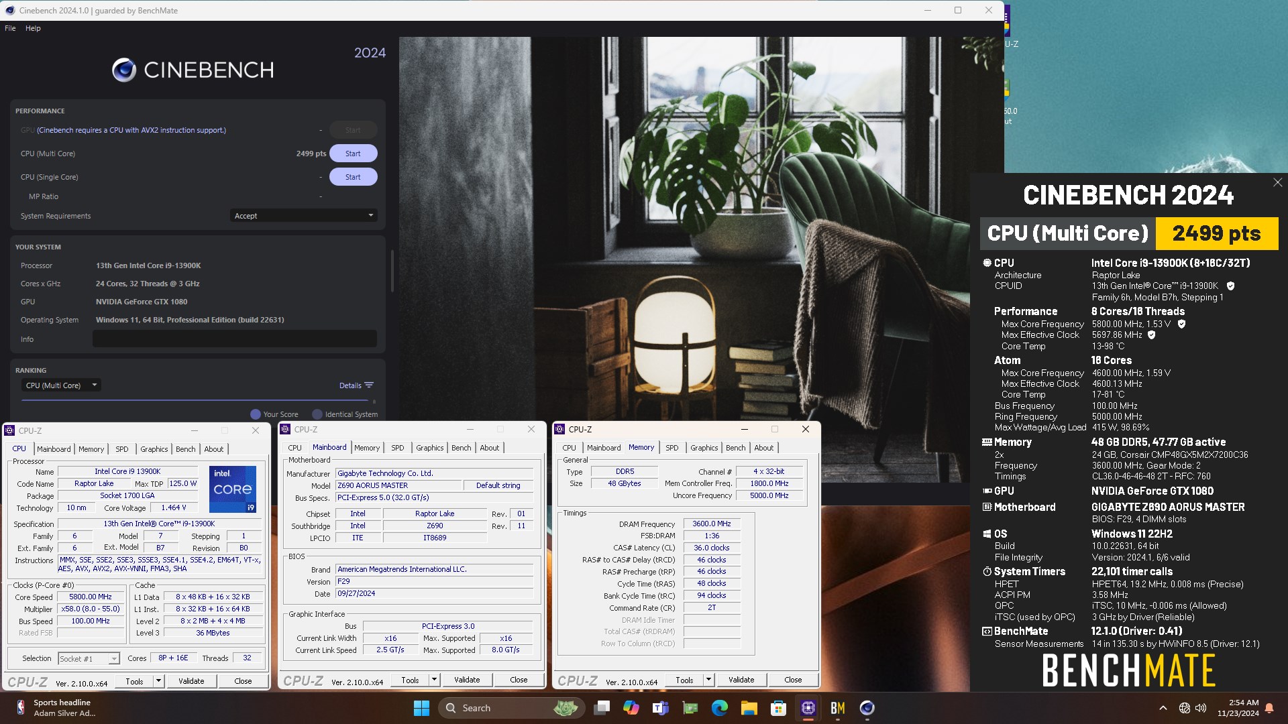Switch to BenchMate via BM taskbar icon

pos(838,708)
